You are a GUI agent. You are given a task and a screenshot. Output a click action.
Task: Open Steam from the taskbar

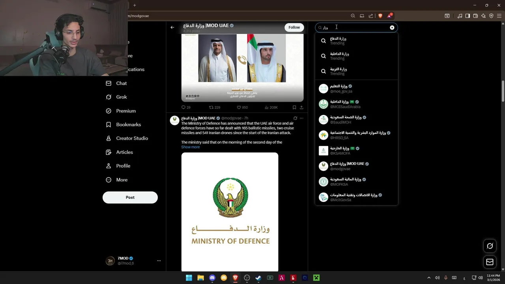(x=258, y=278)
